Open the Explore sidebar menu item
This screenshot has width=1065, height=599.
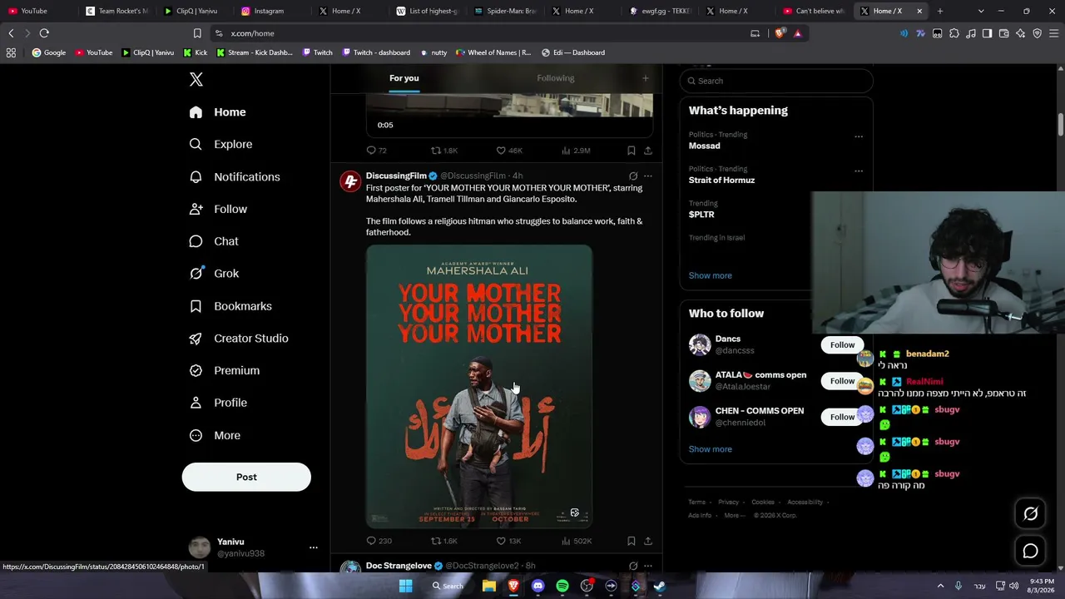click(220, 144)
